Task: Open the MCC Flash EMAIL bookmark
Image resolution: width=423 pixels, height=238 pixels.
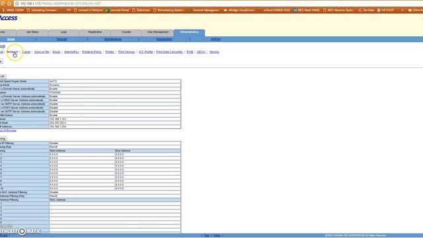Action: (x=306, y=10)
